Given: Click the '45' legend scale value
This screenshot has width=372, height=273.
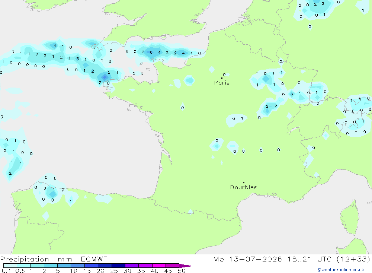Looking at the screenshot, I should click(x=168, y=271).
